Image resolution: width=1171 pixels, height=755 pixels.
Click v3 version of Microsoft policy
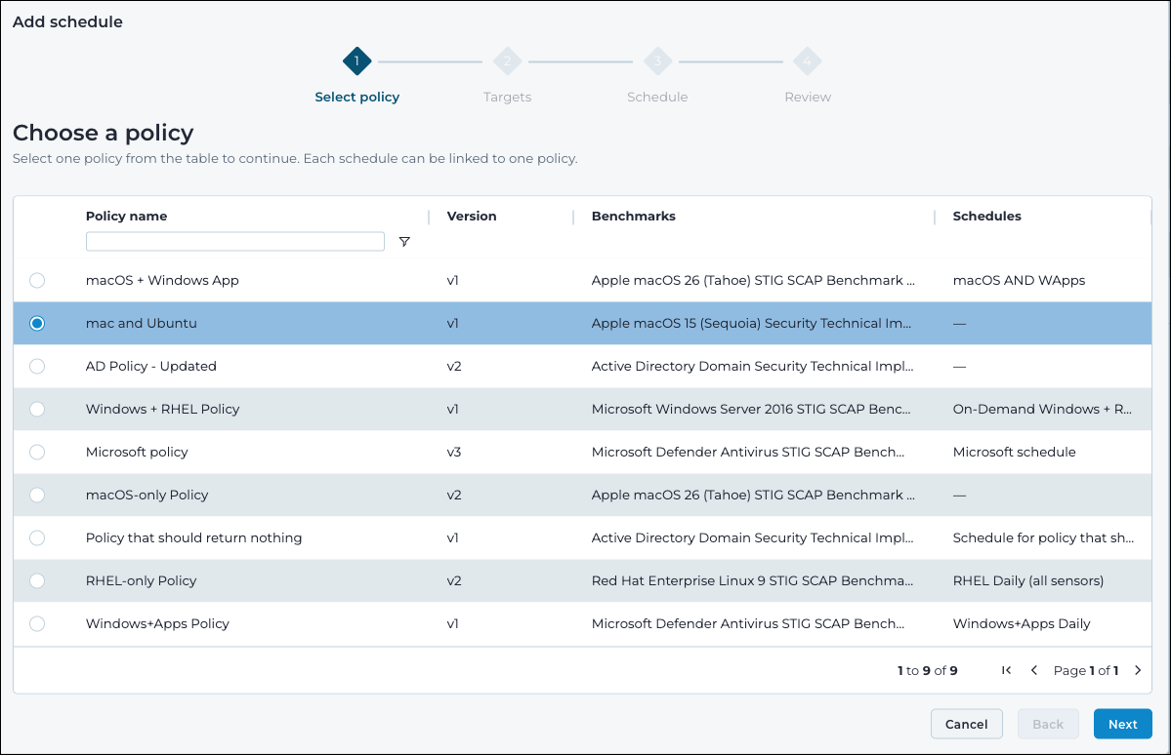(453, 452)
